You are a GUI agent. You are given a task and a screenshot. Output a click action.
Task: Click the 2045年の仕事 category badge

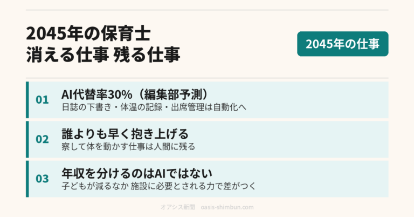pos(342,44)
